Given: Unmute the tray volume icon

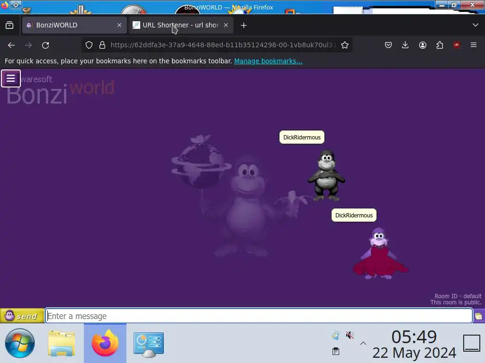Looking at the screenshot, I should coord(350,335).
